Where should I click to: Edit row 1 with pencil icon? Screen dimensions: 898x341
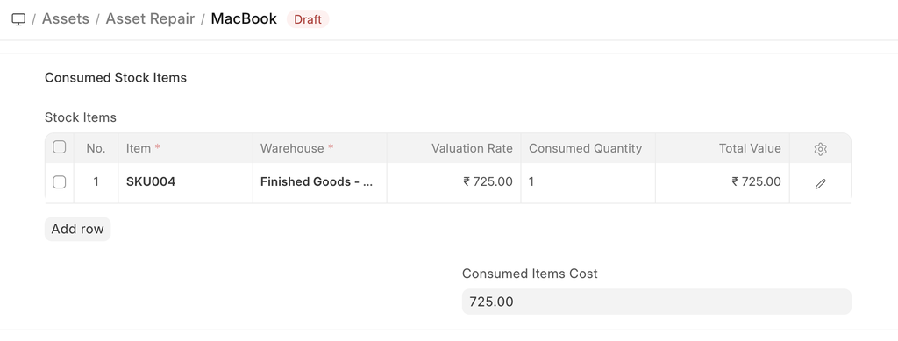(820, 184)
